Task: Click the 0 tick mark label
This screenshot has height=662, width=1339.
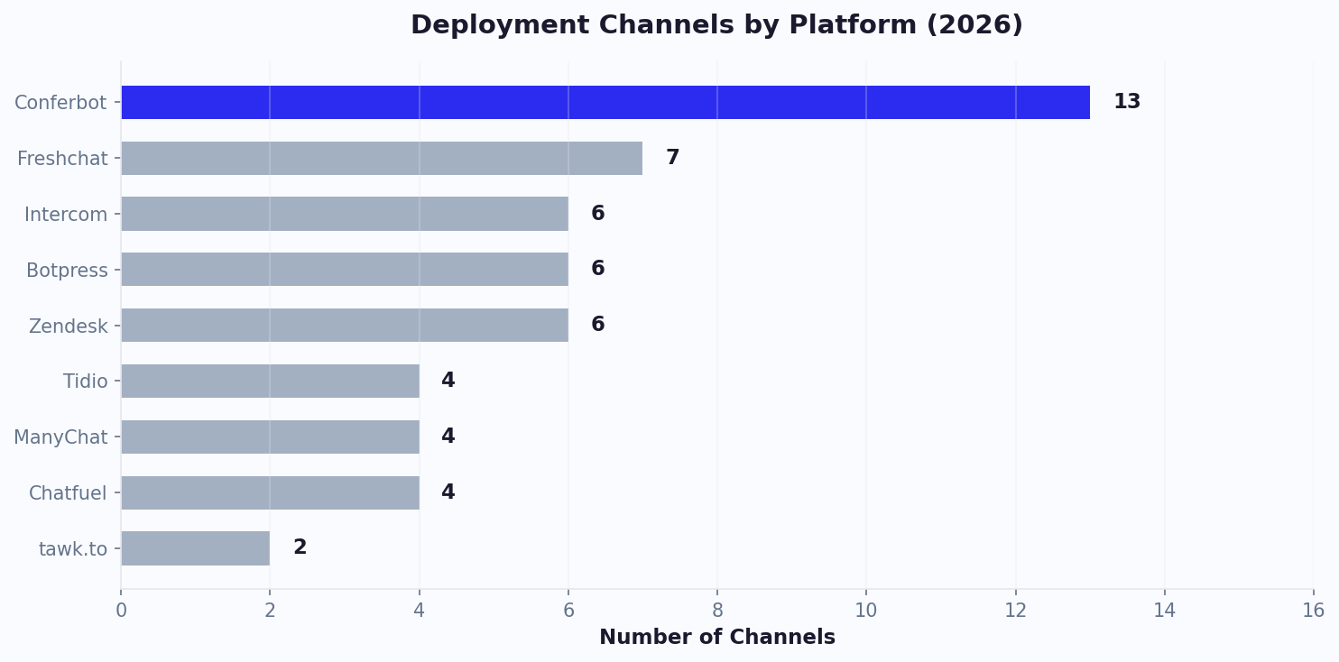Action: tap(121, 609)
